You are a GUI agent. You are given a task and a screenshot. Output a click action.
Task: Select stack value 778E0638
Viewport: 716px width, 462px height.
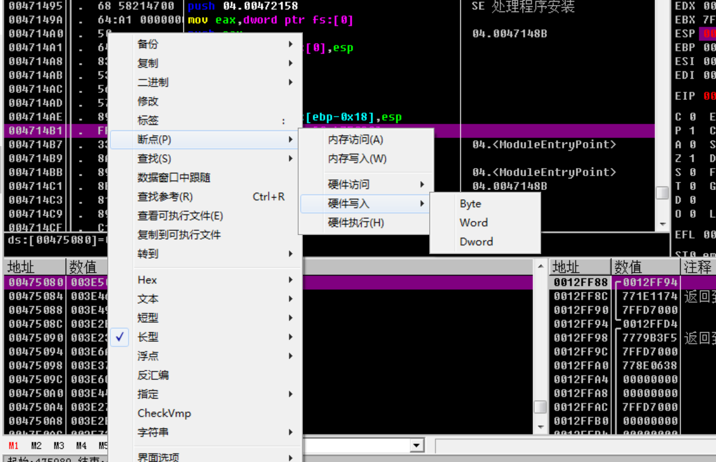click(x=650, y=366)
